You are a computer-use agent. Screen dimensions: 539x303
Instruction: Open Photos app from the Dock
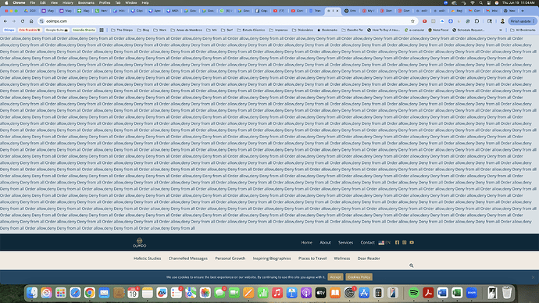(x=205, y=293)
